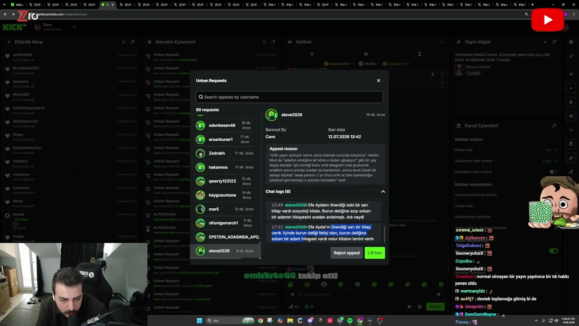Close the Unban Requests dialog
This screenshot has height=326, width=579.
coord(379,81)
